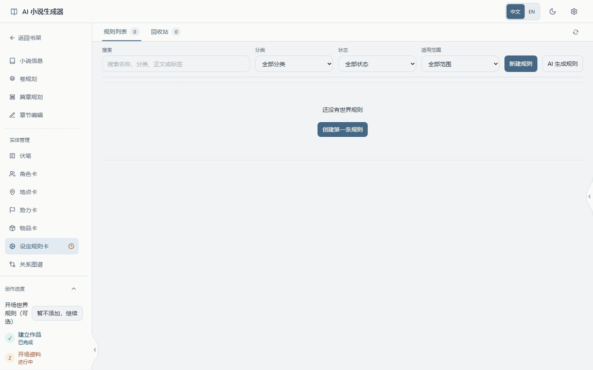Open the 开场资料 progress step
This screenshot has width=593, height=370.
click(29, 358)
